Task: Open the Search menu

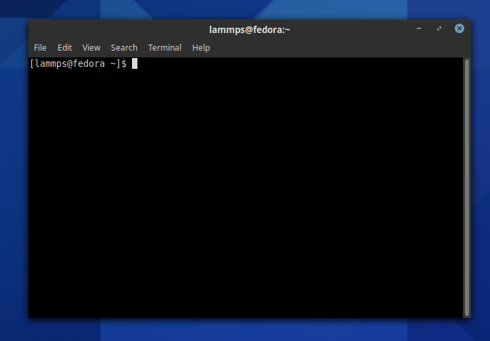Action: tap(124, 48)
